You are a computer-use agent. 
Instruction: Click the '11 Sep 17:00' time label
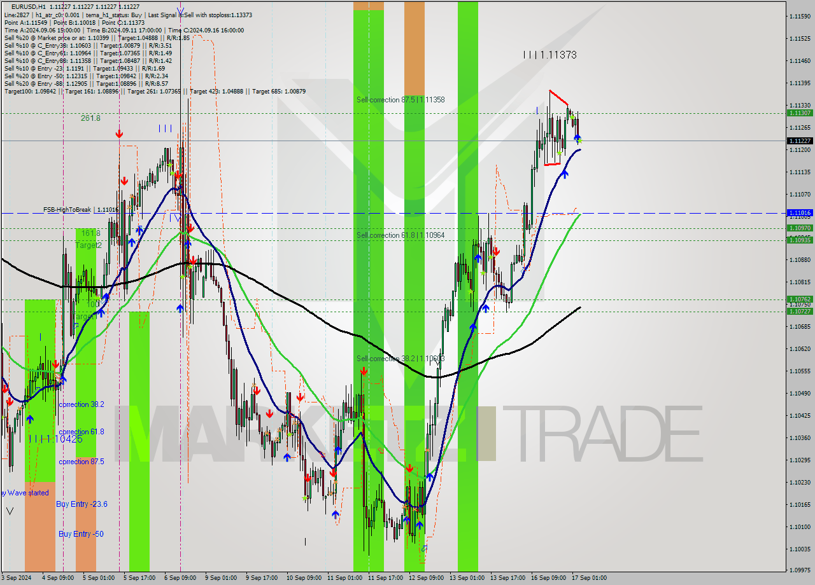pos(385,578)
